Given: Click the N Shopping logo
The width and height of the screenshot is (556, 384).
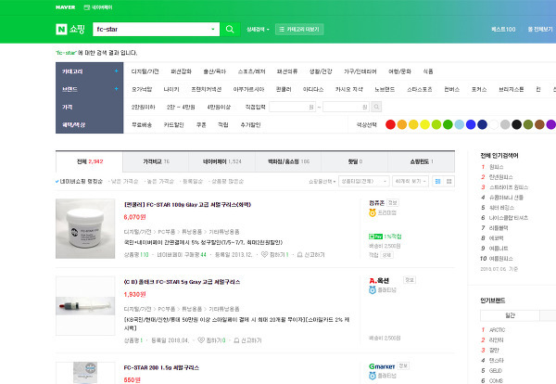Looking at the screenshot, I should tap(70, 29).
